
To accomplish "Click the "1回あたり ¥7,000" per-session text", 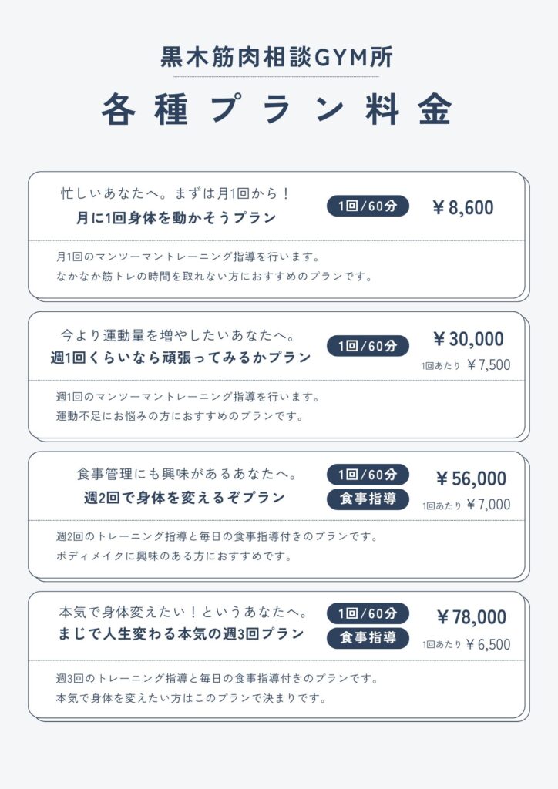I will click(x=466, y=505).
